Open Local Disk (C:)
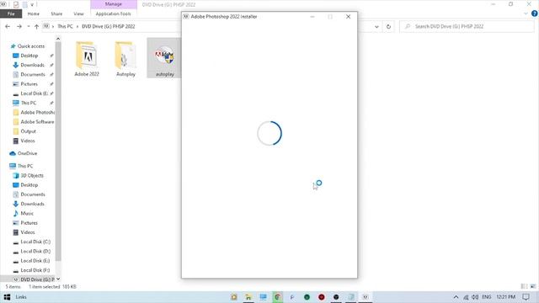This screenshot has height=303, width=539. pyautogui.click(x=35, y=242)
